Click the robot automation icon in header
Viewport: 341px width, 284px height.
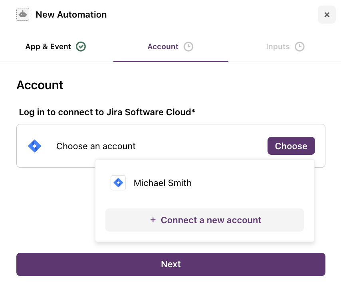pyautogui.click(x=23, y=15)
